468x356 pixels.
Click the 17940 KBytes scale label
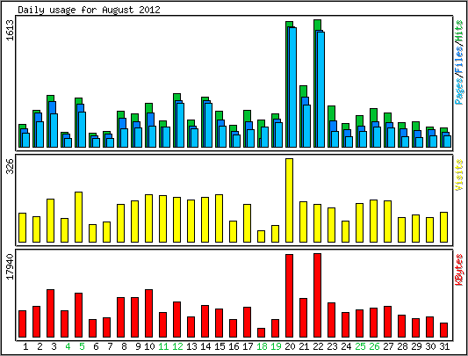(10, 266)
